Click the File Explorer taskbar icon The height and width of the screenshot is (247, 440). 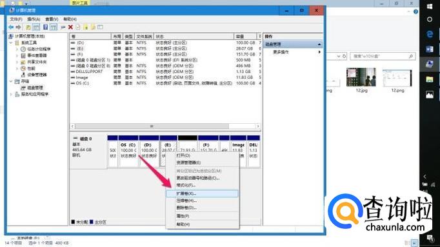430,79
